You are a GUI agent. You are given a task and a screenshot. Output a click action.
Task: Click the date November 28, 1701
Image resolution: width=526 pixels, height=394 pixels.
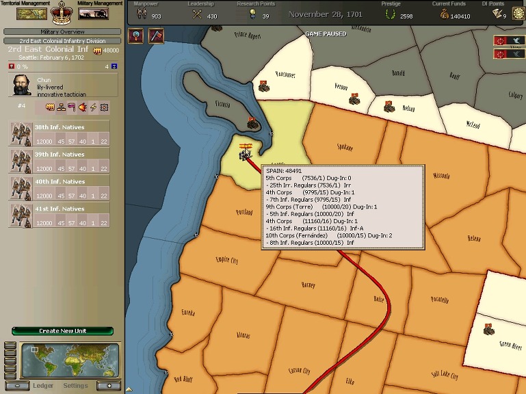click(326, 14)
